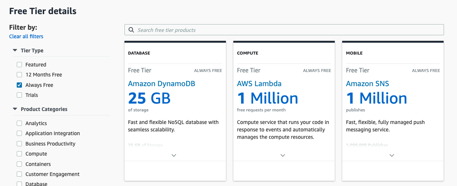457x186 pixels.
Task: Focus the Search free tier products field
Action: pos(286,30)
